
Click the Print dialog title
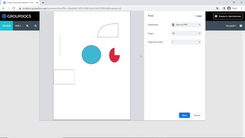(150, 16)
